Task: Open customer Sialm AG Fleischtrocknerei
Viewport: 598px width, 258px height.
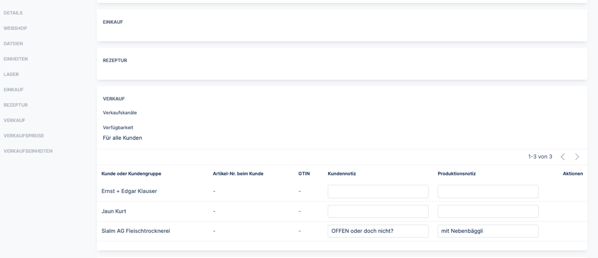Action: 135,231
